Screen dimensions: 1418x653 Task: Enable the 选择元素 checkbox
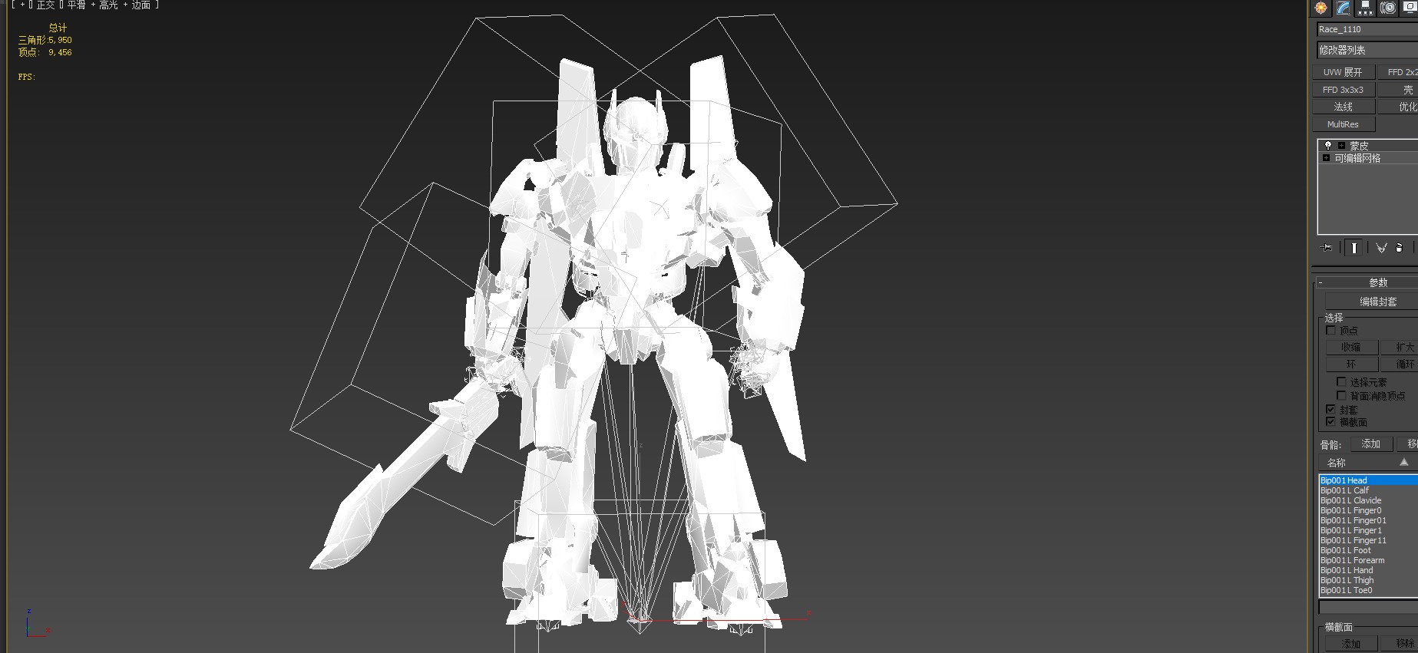coord(1342,382)
